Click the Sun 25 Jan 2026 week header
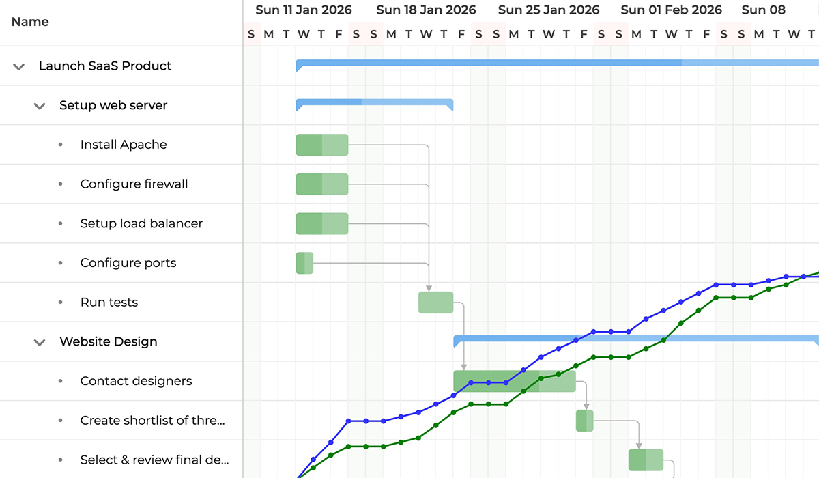819x478 pixels. [549, 10]
